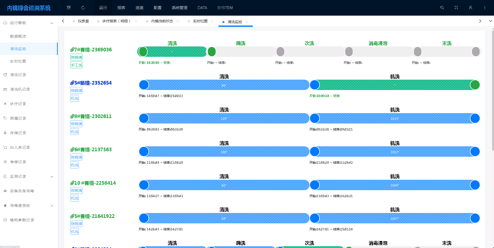Open the vertical dots more menu
This screenshot has width=494, height=248.
[485, 8]
